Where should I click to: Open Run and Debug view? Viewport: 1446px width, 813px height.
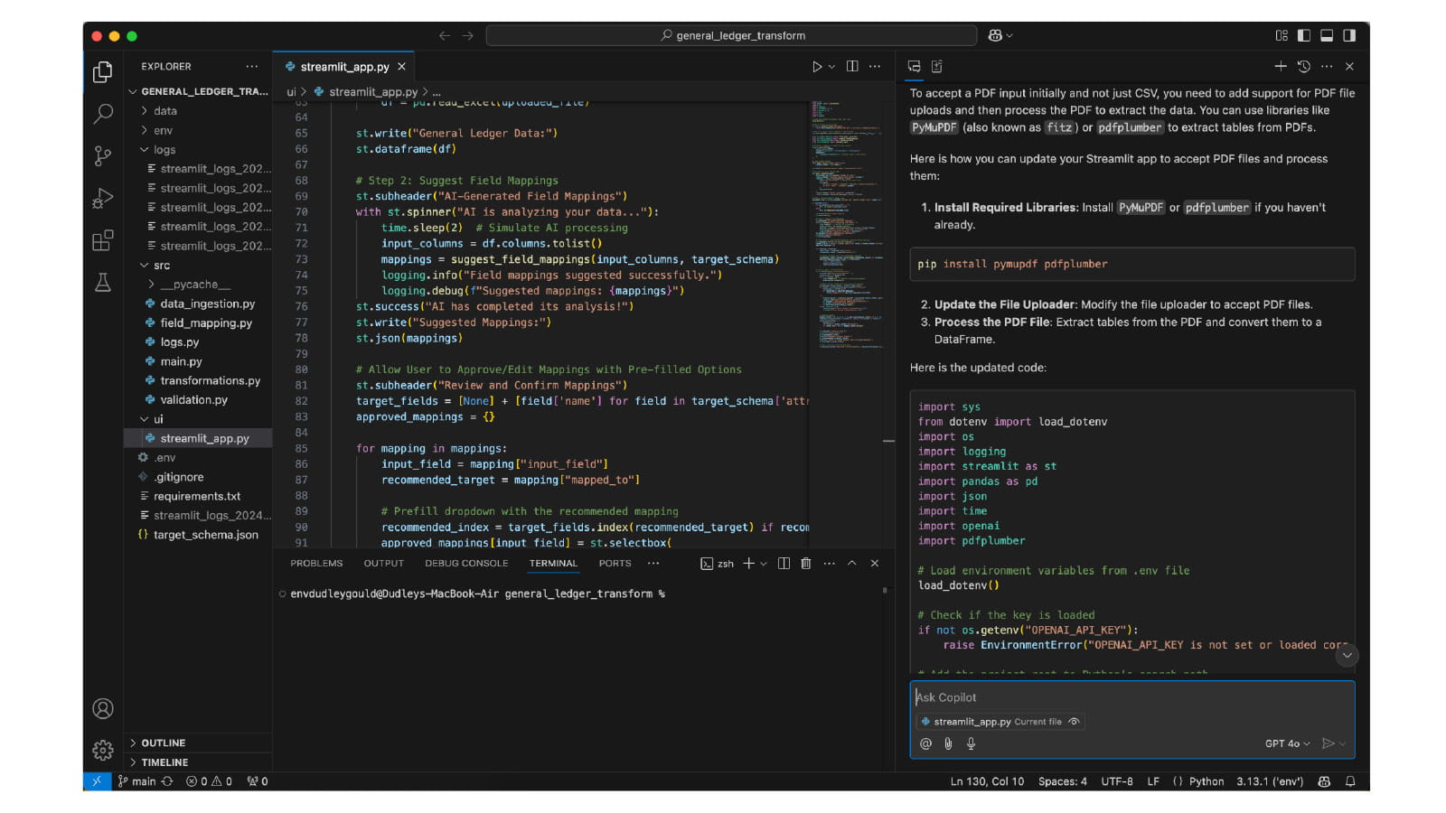pos(103,199)
